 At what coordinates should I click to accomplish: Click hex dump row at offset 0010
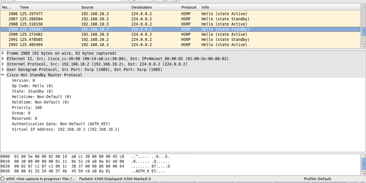pos(85,161)
